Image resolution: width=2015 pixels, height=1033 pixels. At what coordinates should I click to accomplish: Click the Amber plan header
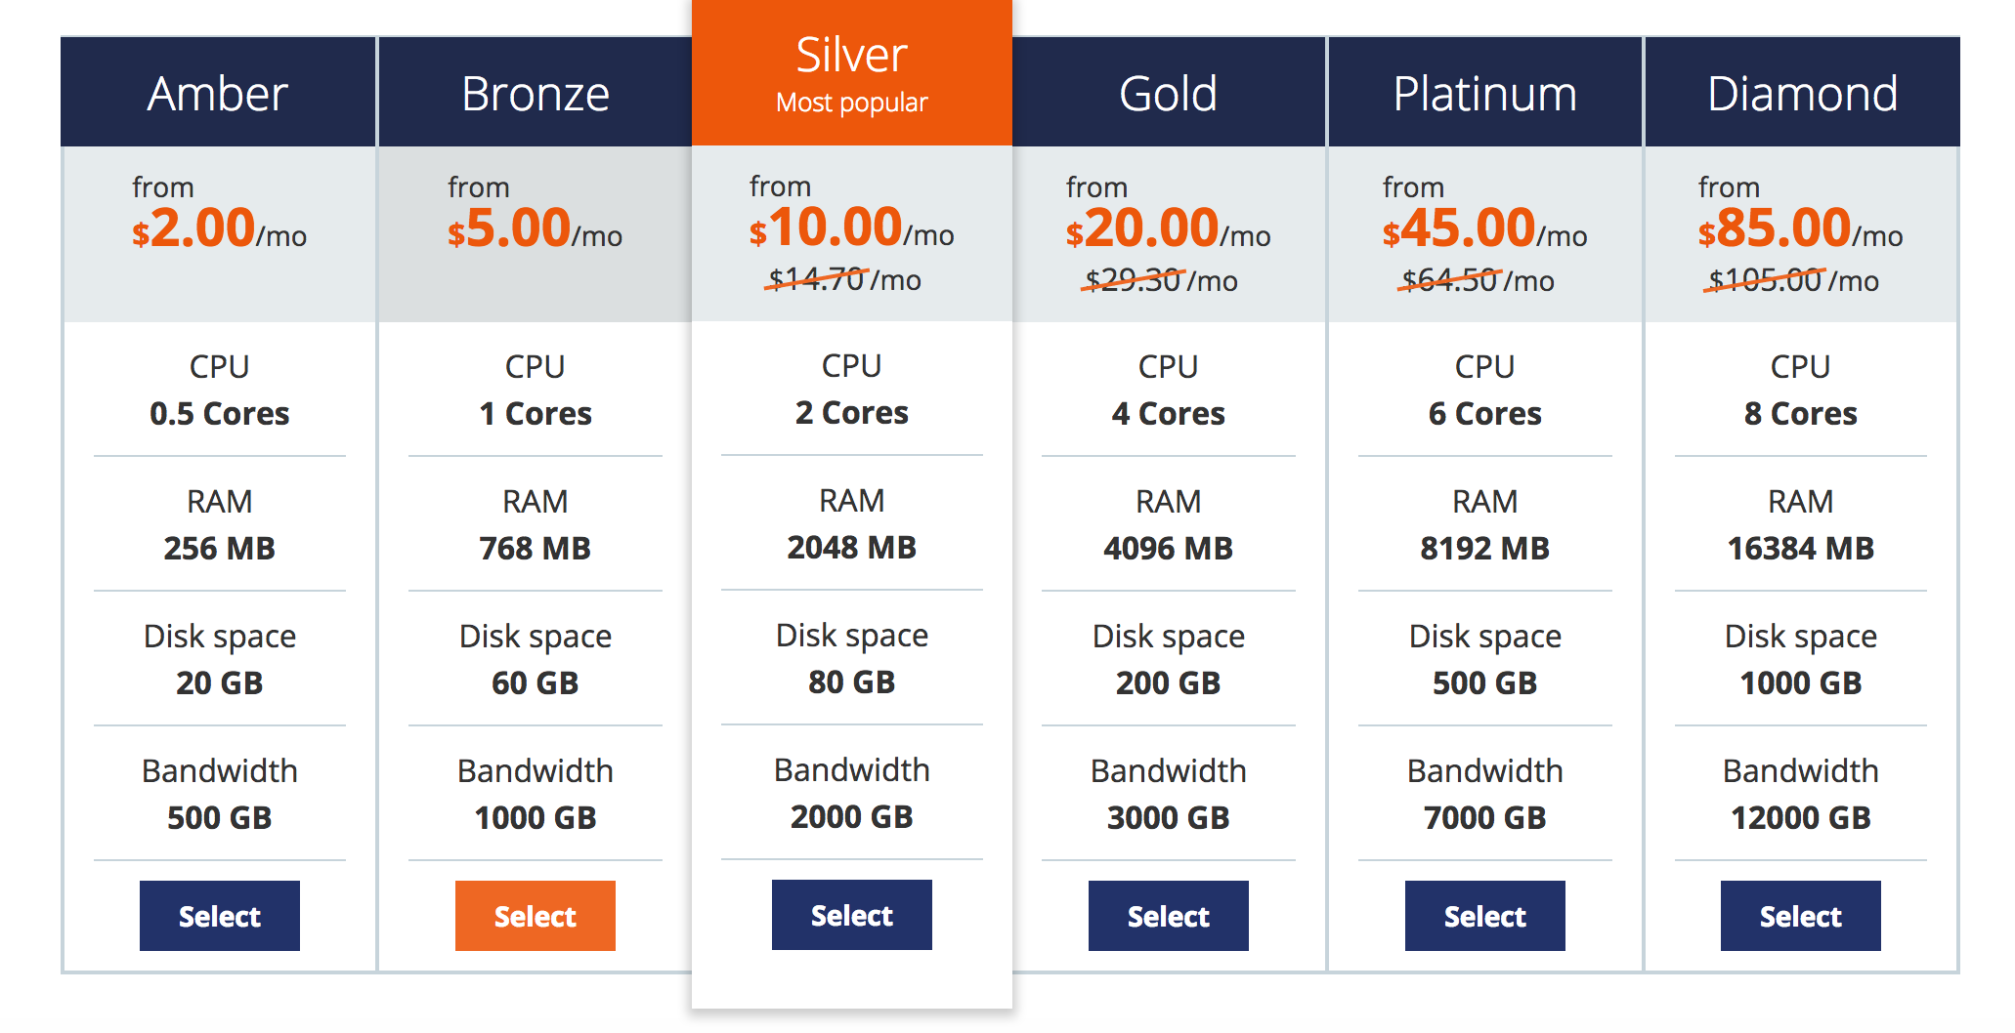tap(218, 94)
